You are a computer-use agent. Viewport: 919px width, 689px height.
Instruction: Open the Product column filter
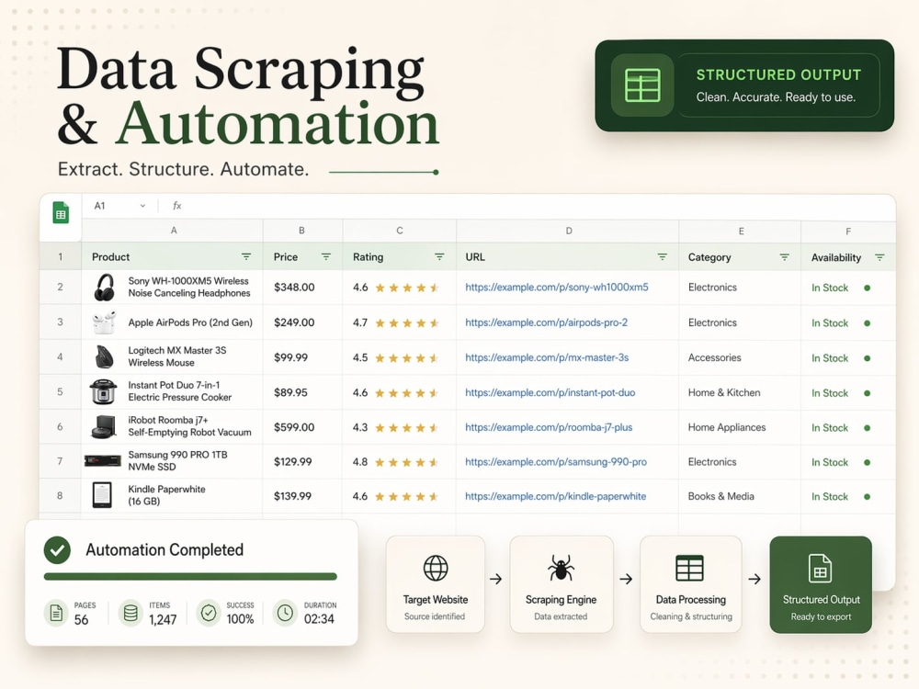246,256
